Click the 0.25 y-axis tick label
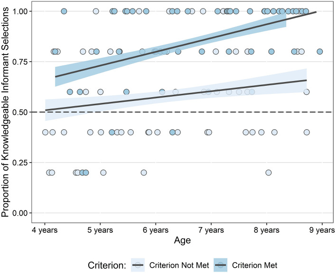 point(20,163)
